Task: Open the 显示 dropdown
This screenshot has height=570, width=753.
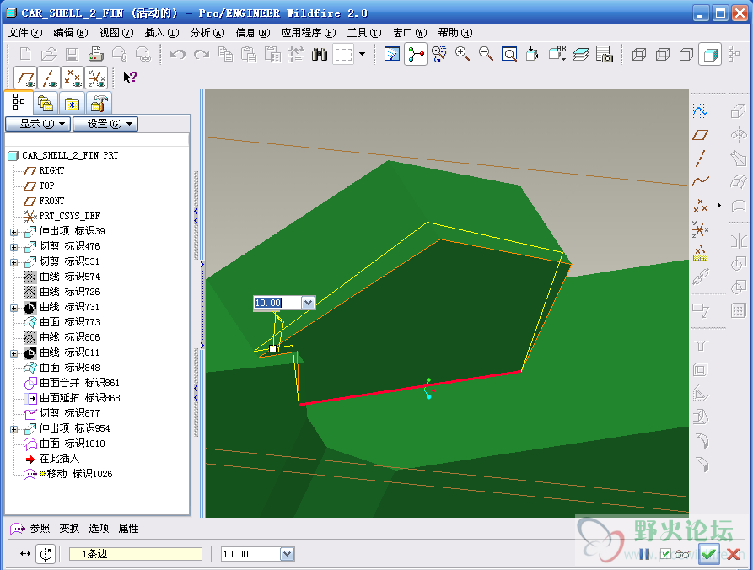Action: tap(38, 124)
